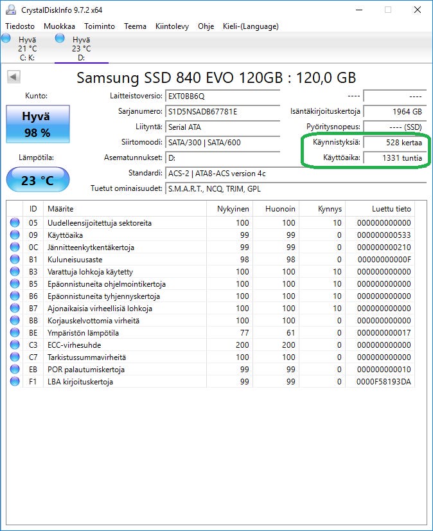This screenshot has width=433, height=531.
Task: Switch to the C: K: disk tab
Action: 28,48
